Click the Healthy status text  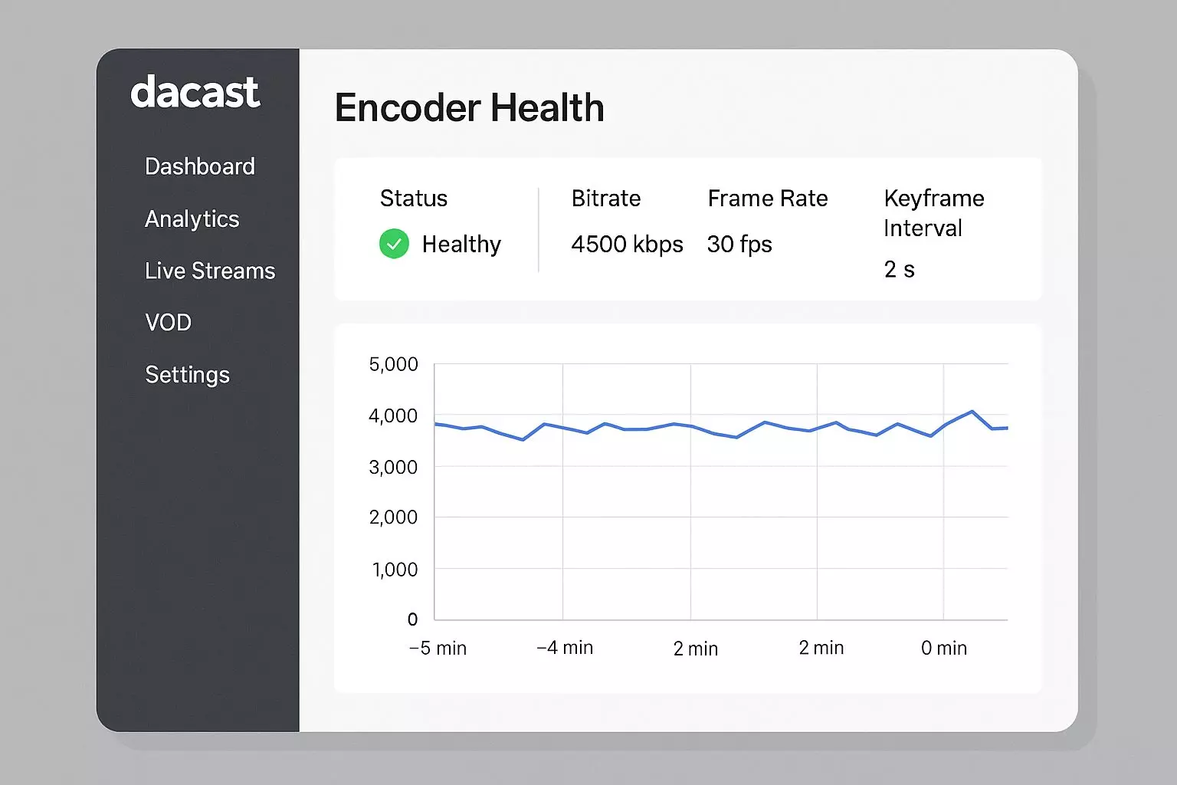click(x=461, y=245)
